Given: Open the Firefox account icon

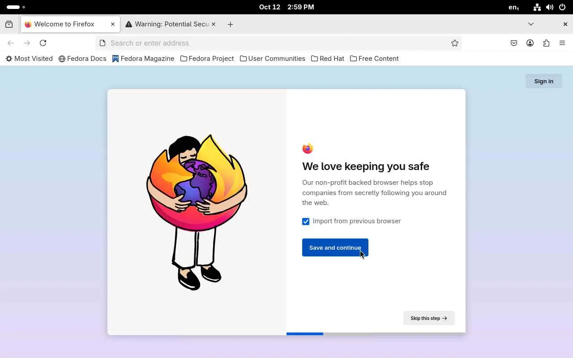Looking at the screenshot, I should click(x=530, y=43).
